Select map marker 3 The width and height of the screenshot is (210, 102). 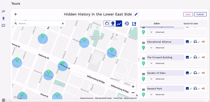43,36
